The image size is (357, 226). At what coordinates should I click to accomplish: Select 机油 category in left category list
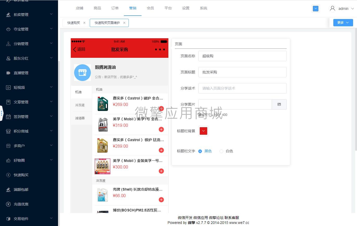pos(81,92)
